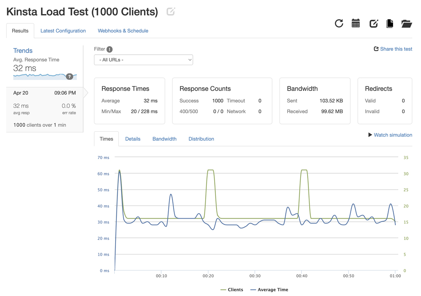Click the 00:30 time axis label
421x296 pixels.
pyautogui.click(x=255, y=276)
